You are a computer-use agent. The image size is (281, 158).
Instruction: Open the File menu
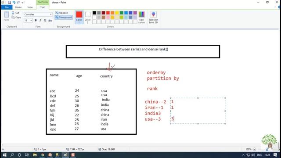(7, 7)
